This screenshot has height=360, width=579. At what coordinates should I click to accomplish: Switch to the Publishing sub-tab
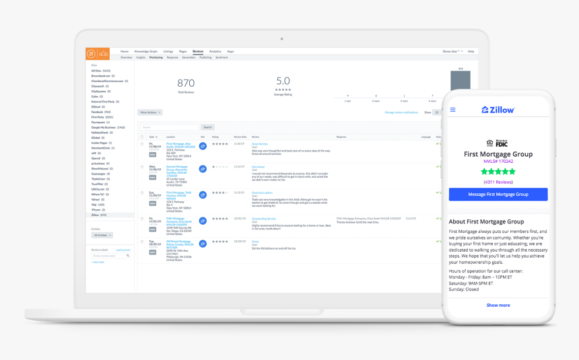tap(205, 58)
